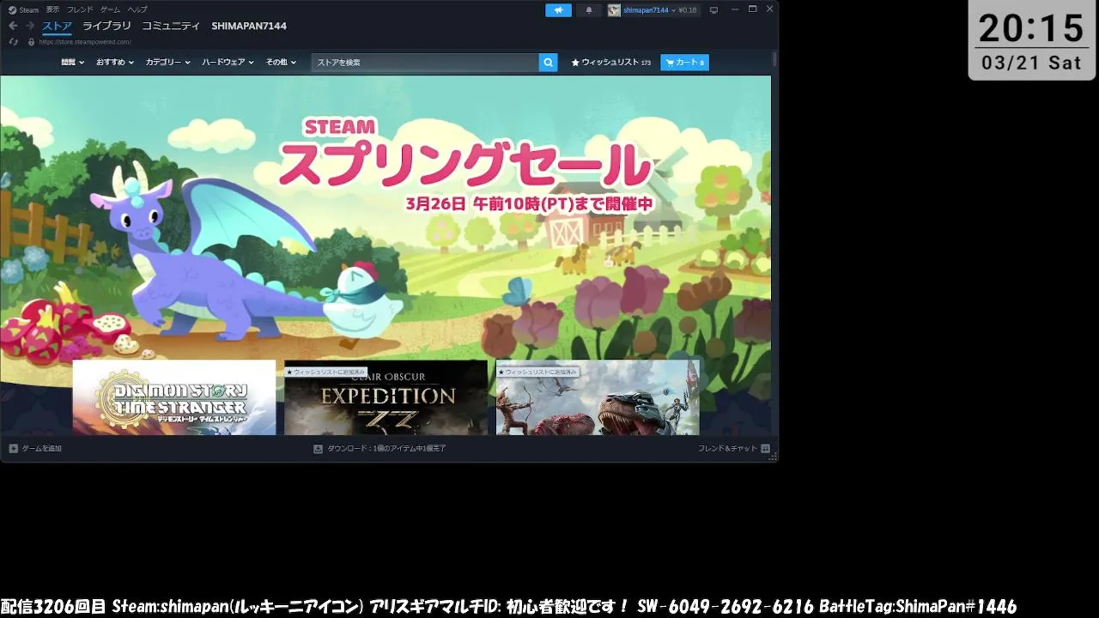The height and width of the screenshot is (618, 1099).
Task: Click the padlock icon beside the URL
Action: coord(31,41)
